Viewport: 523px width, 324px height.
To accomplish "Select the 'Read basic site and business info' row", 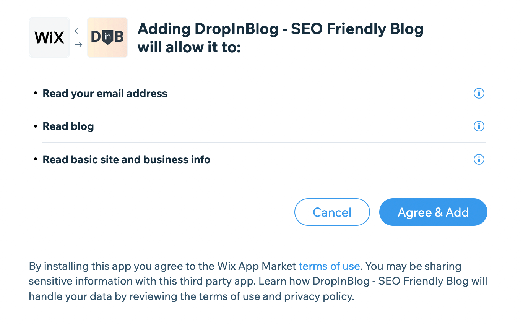I will click(127, 159).
